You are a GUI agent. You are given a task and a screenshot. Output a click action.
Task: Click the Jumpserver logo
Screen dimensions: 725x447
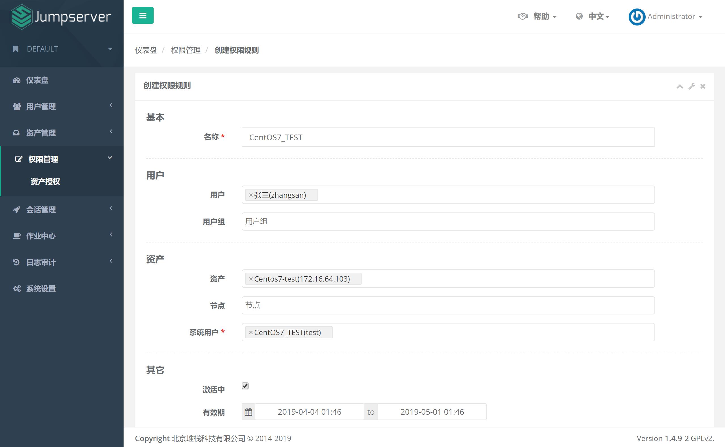[x=61, y=16]
